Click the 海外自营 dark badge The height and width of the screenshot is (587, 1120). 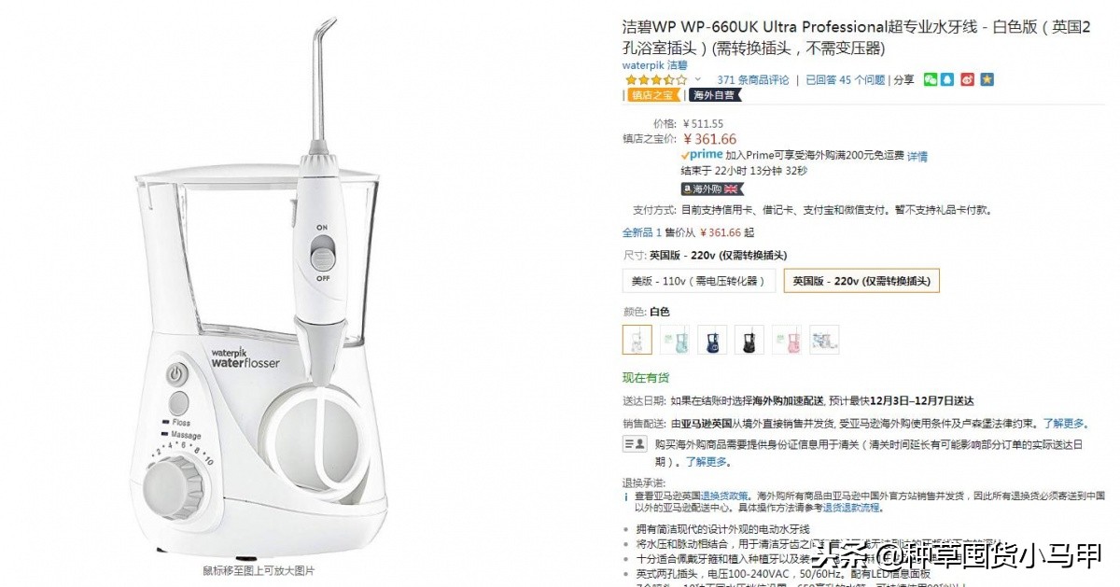715,95
